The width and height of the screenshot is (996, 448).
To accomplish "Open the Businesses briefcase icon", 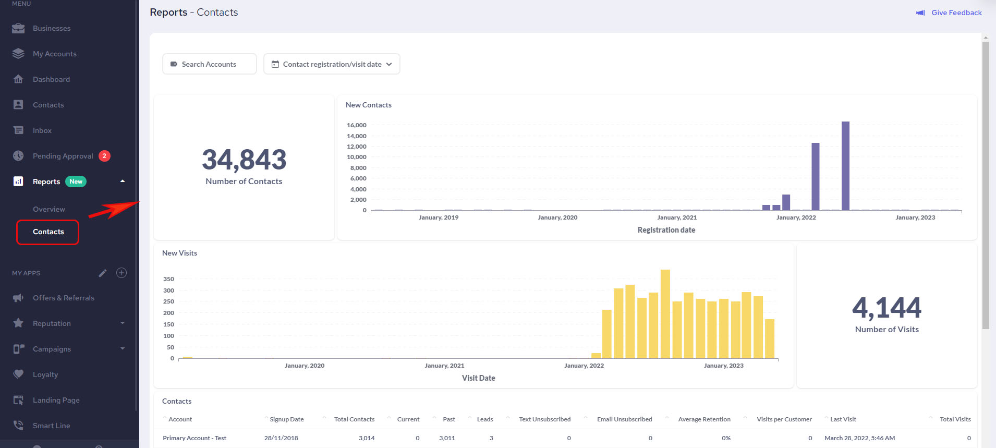I will click(18, 28).
